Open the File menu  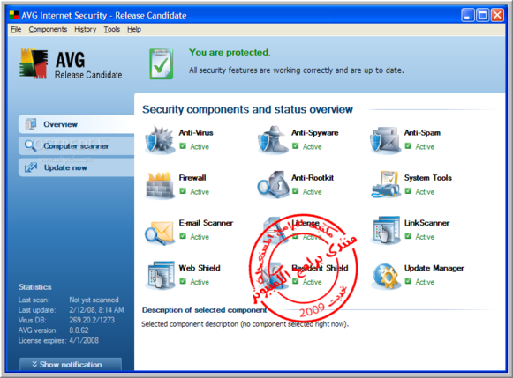click(16, 29)
